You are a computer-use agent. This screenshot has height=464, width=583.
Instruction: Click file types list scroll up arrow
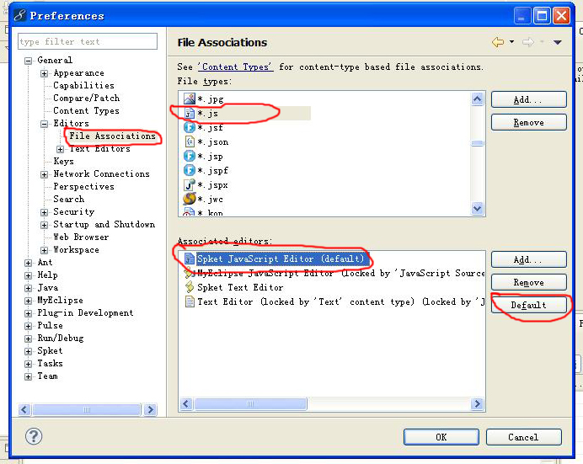(x=477, y=99)
